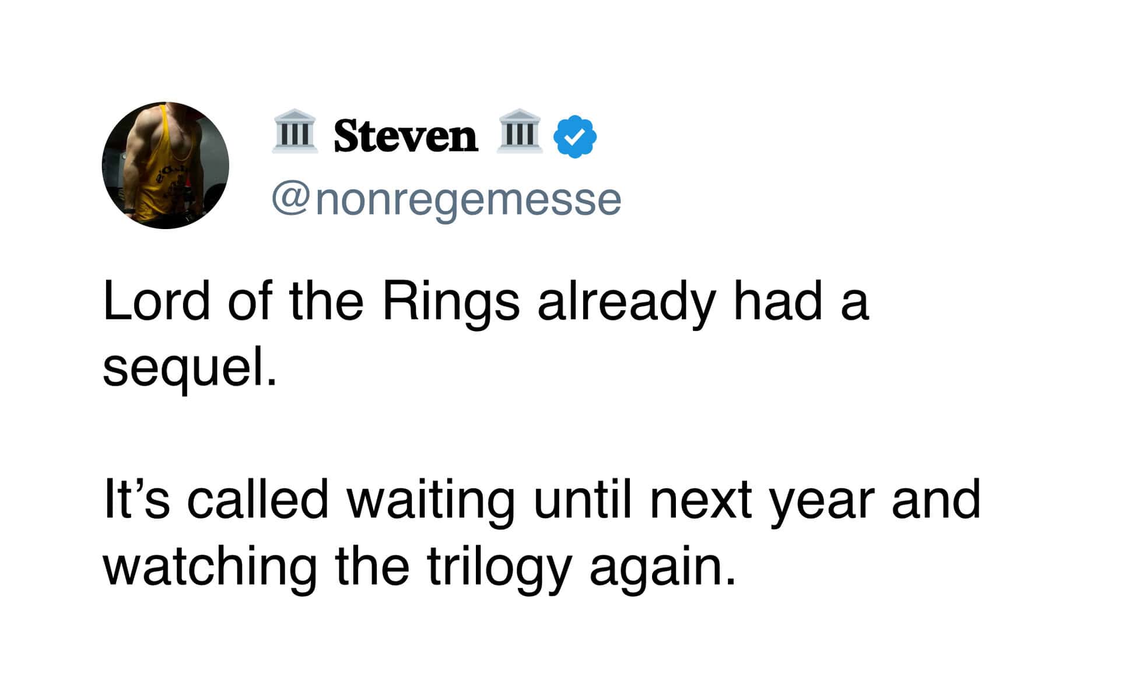Click the word "called" in the tweet
1146x700 pixels.
point(258,500)
